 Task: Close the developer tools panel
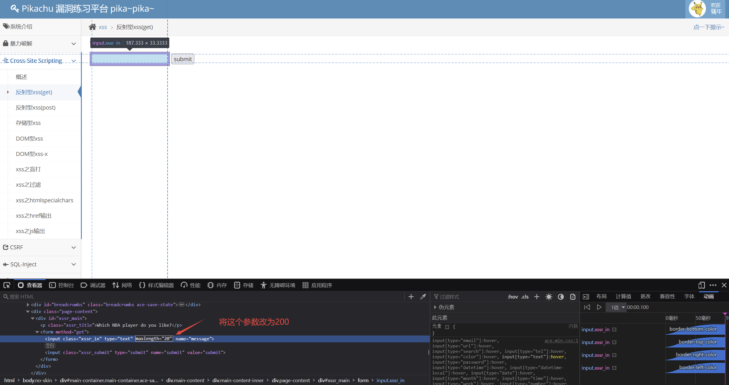724,285
